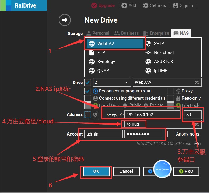Enable Anonymous account checkbox
This screenshot has height=193, width=209.
coord(171,134)
